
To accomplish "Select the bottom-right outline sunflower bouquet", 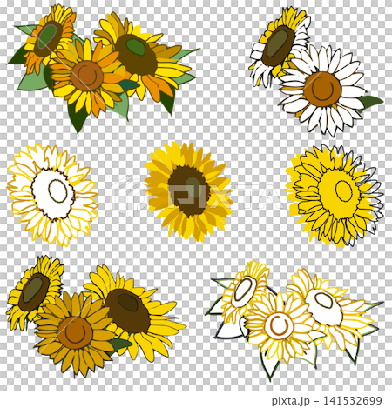I will 294,320.
